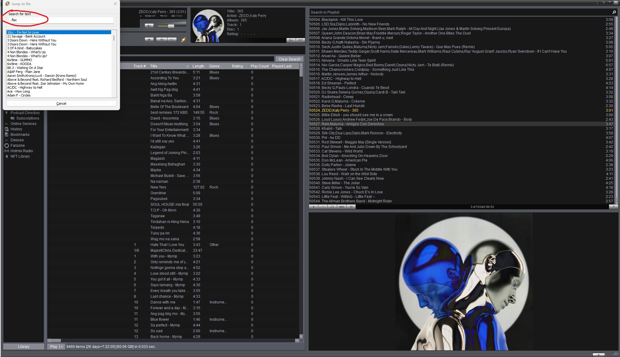Image resolution: width=620 pixels, height=357 pixels.
Task: Toggle shuffle playback mode
Action: [x=162, y=40]
